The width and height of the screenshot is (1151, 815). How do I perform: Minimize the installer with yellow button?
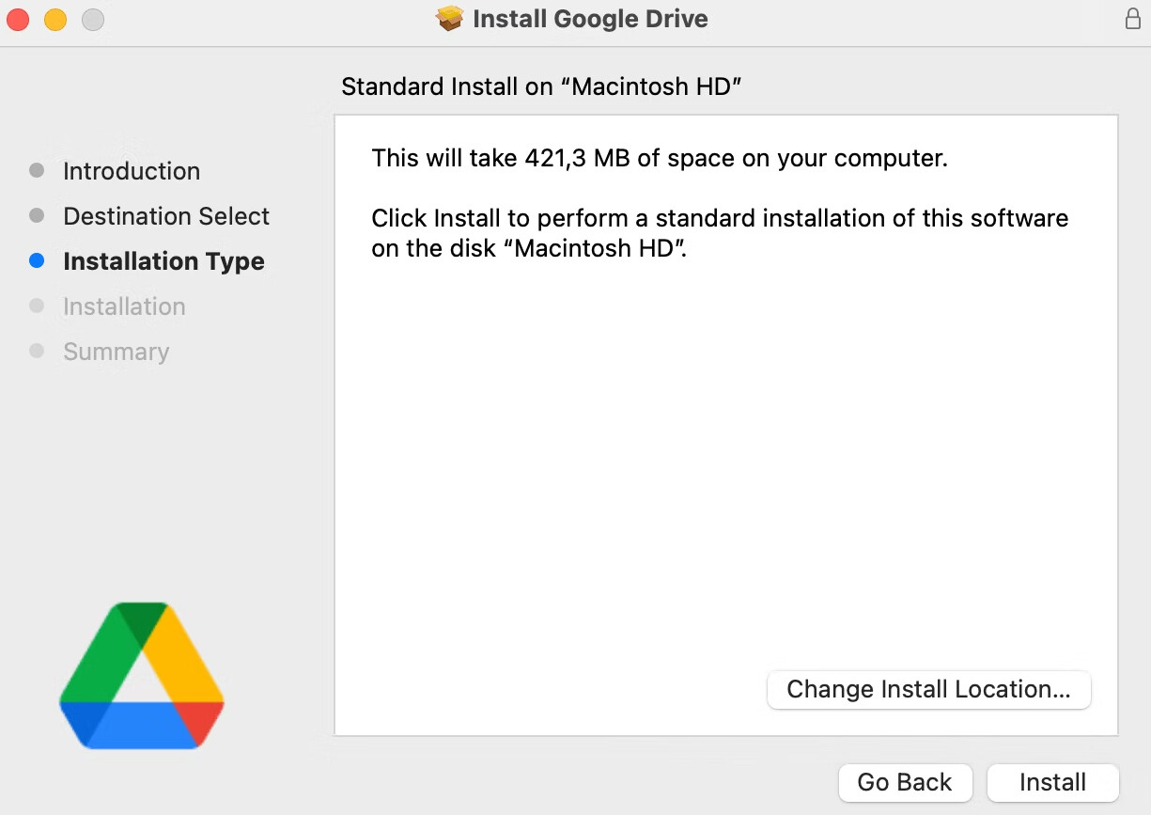[55, 19]
